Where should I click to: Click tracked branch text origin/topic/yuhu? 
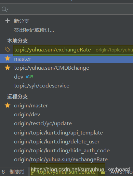coord(114,50)
